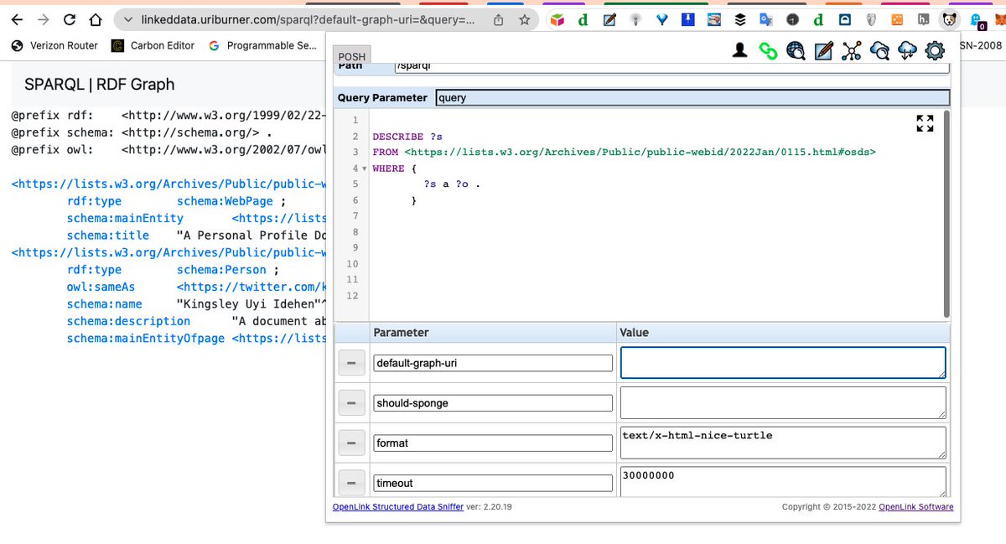Click the 'SPARQL | RDF Graph' heading

[x=99, y=84]
